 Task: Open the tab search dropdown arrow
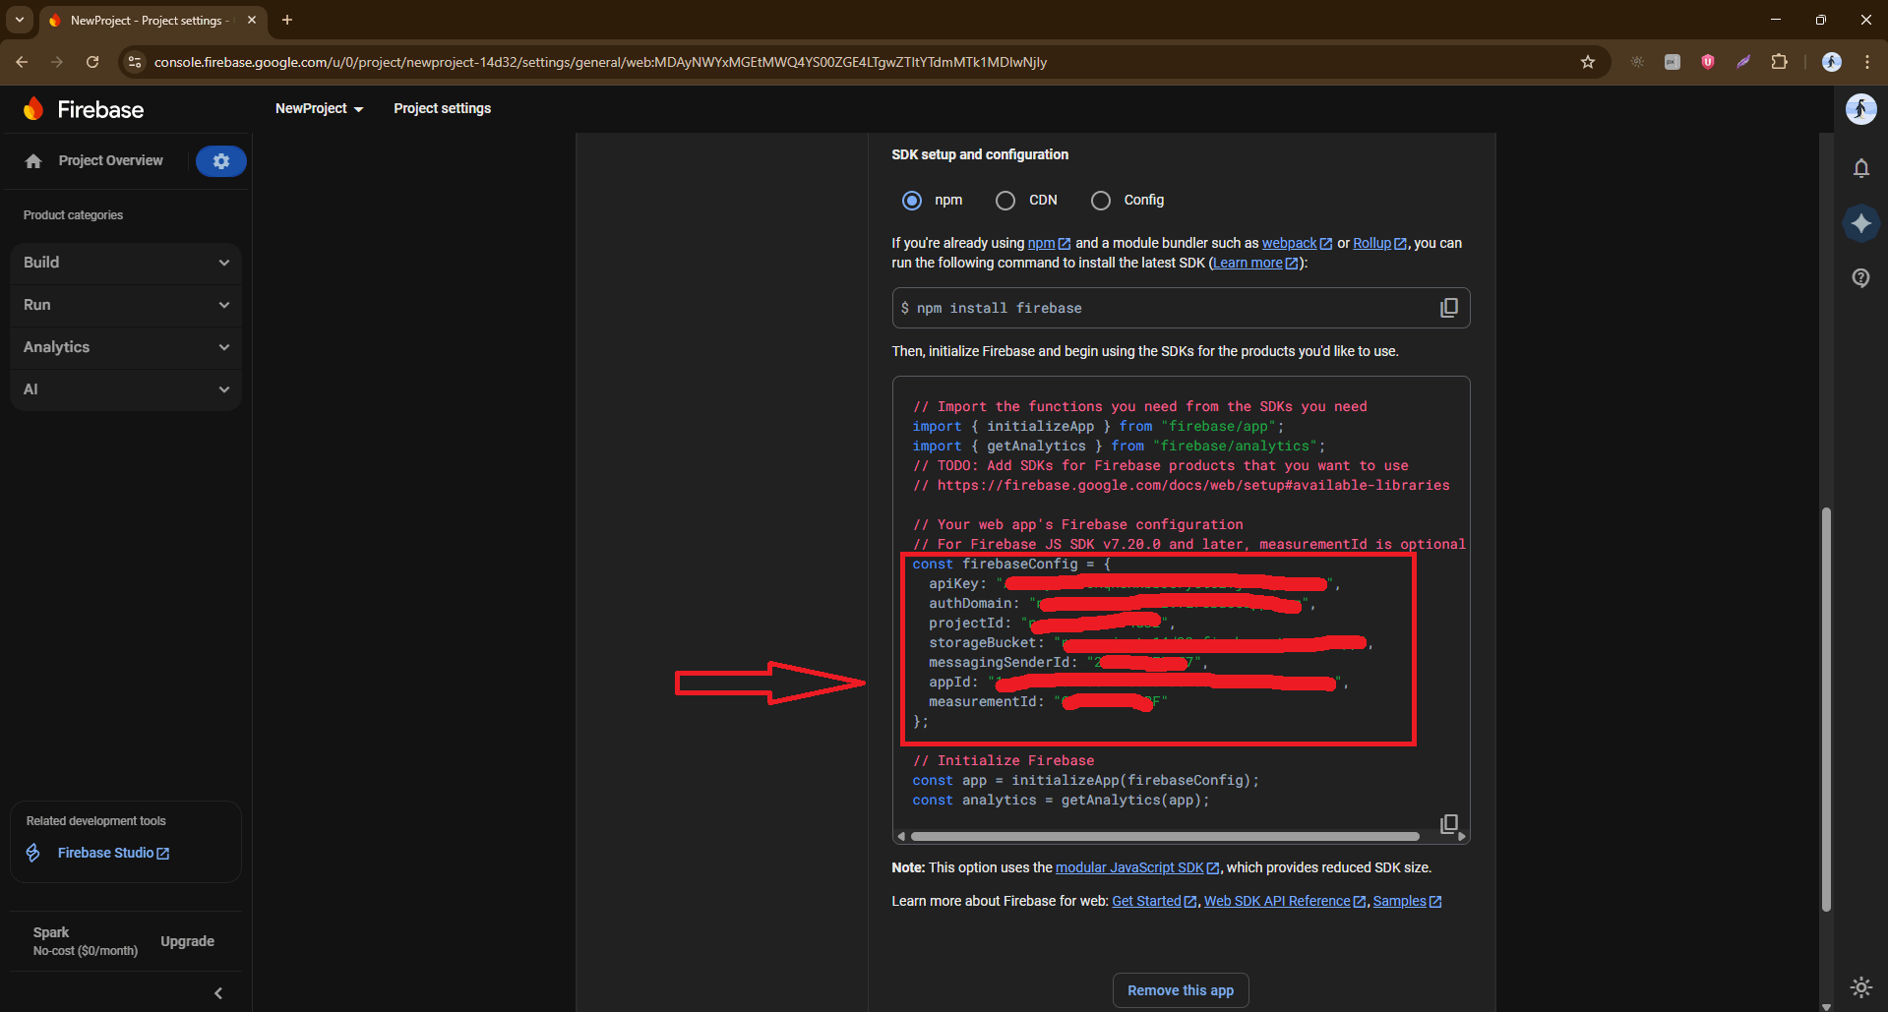pos(20,20)
